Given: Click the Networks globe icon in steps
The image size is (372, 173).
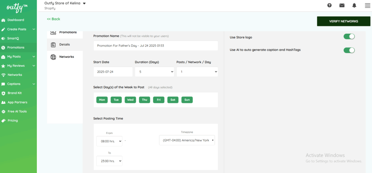Looking at the screenshot, I should (x=53, y=57).
